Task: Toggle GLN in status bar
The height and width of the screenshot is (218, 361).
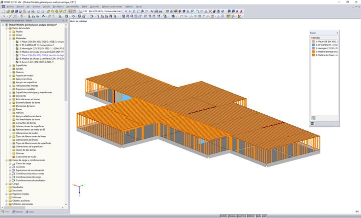Action: (x=259, y=216)
